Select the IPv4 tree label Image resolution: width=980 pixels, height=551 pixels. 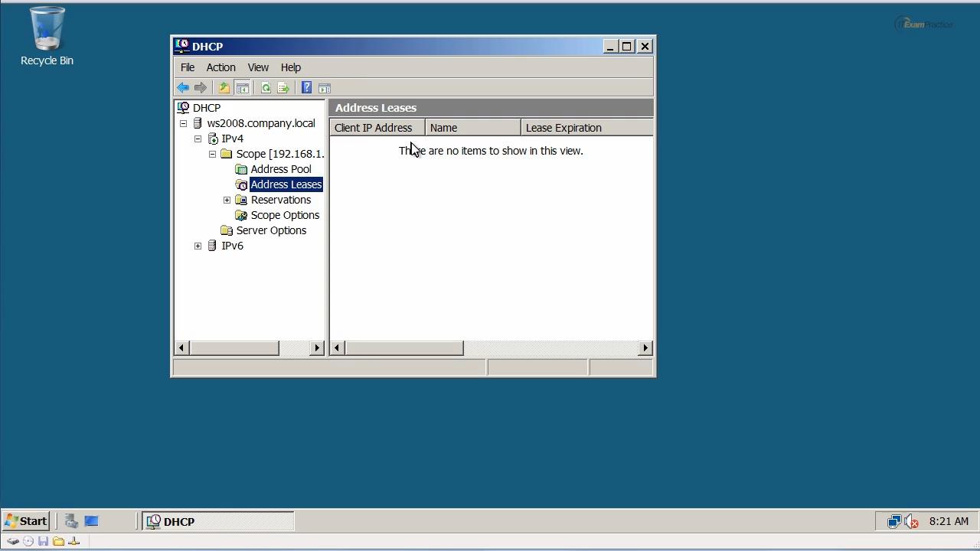point(232,139)
